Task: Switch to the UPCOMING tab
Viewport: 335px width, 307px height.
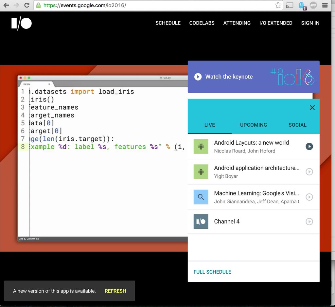Action: [254, 125]
